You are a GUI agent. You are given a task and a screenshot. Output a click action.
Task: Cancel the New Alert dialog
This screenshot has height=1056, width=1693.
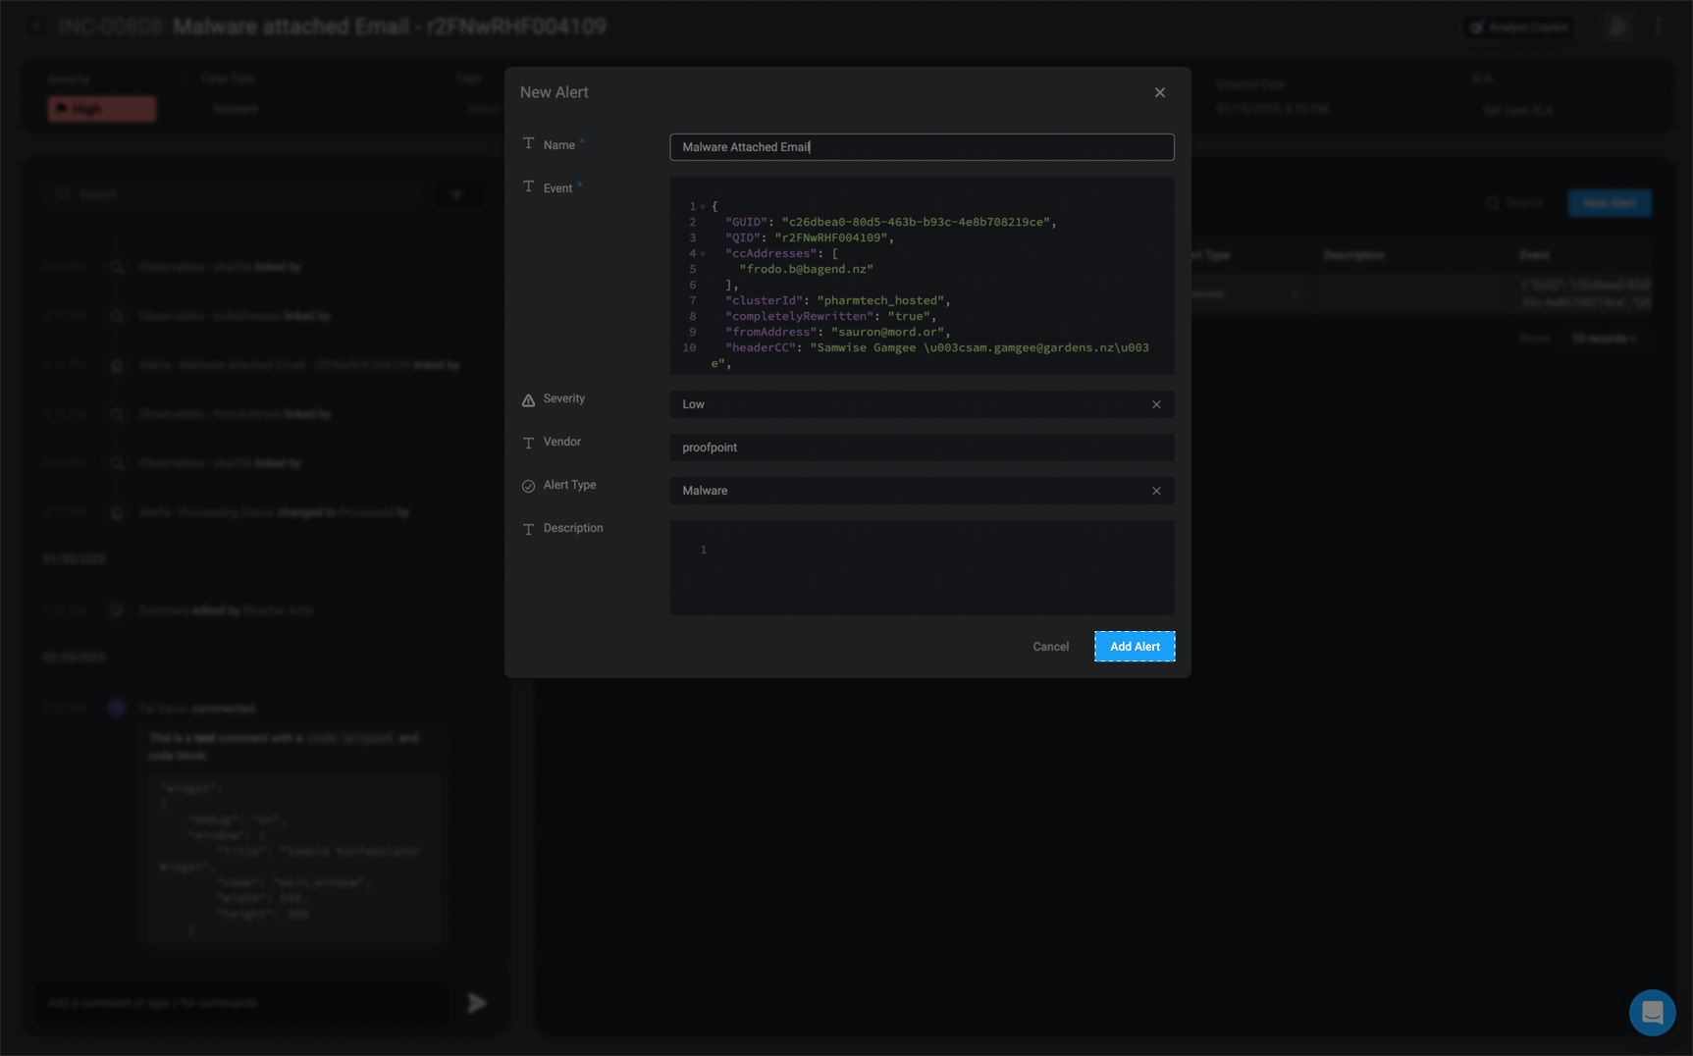click(x=1050, y=647)
